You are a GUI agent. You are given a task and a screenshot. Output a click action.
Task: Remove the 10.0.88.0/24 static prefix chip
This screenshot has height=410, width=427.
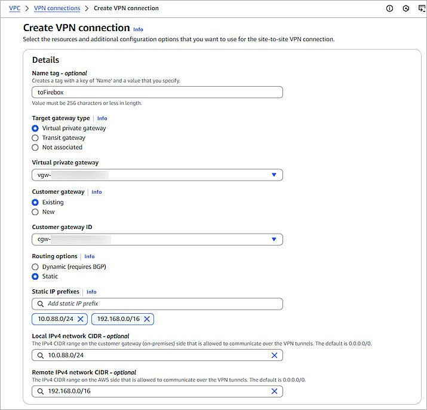81,319
